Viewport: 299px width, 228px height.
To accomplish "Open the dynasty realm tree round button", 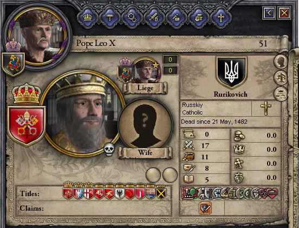I will (281, 94).
